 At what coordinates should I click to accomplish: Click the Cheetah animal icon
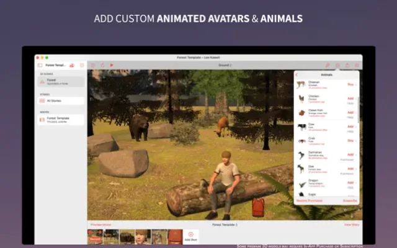click(x=301, y=85)
